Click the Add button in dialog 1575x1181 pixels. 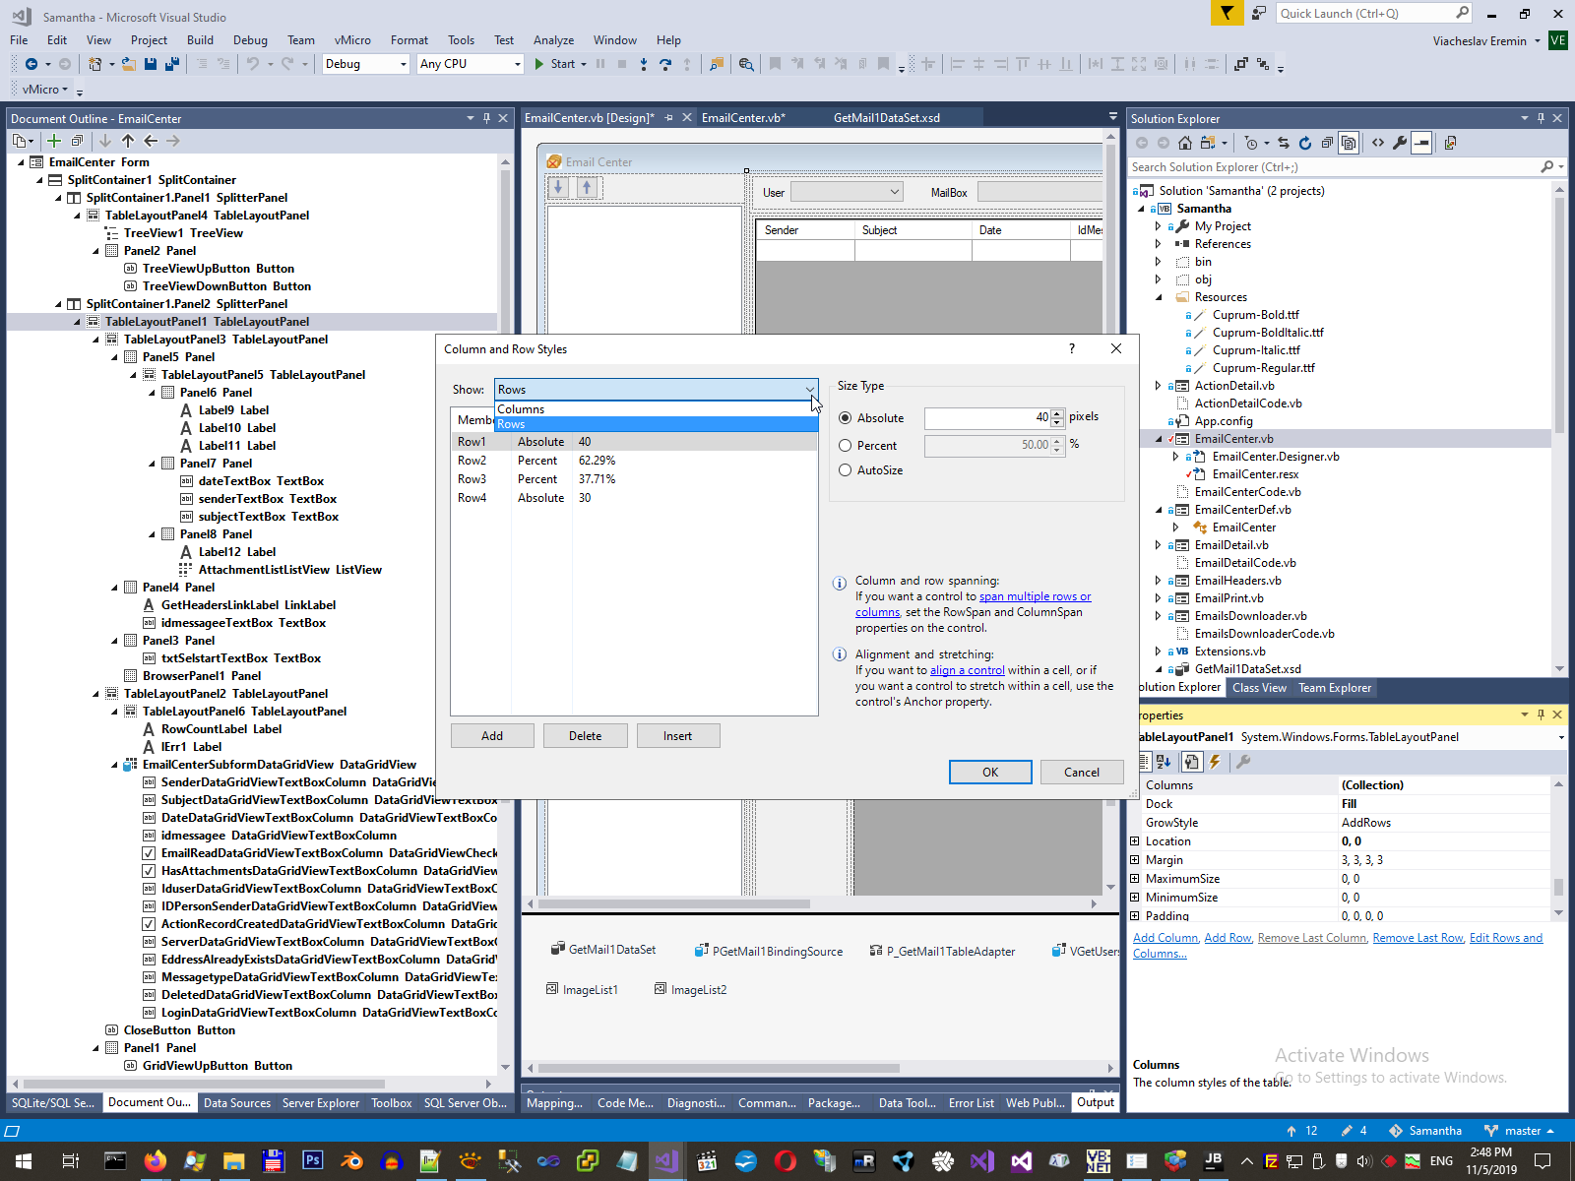tap(492, 736)
